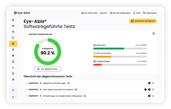Expand the EN301549 7 row chevron
Image resolution: width=171 pixels, height=109 pixels.
tap(27, 96)
